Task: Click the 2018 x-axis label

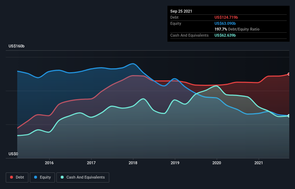Action: 133,163
